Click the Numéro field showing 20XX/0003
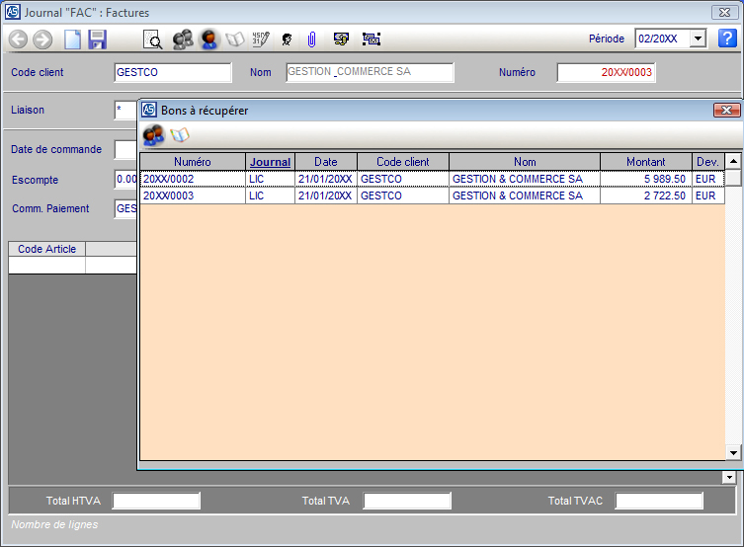Viewport: 744px width, 547px height. coord(606,72)
